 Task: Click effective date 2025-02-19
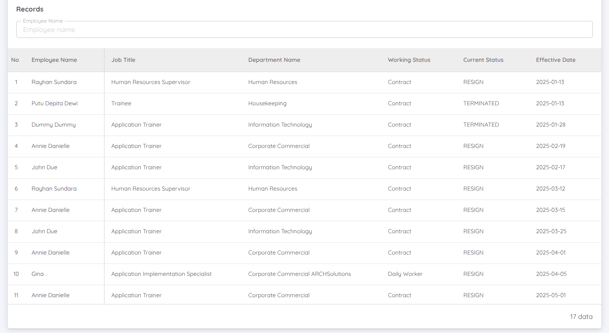pyautogui.click(x=551, y=146)
